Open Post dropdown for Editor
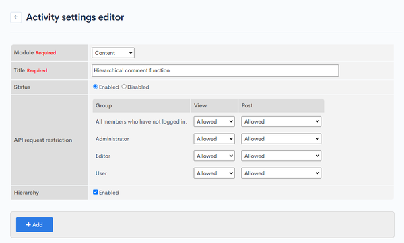404x243 pixels. pos(281,156)
